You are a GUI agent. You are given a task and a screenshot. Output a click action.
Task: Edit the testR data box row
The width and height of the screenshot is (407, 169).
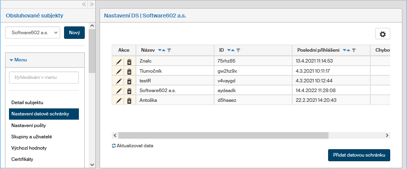pos(119,81)
